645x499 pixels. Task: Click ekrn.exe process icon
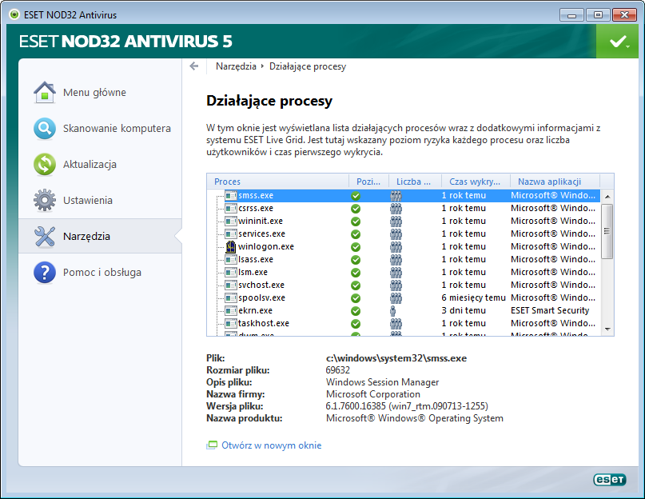(231, 310)
